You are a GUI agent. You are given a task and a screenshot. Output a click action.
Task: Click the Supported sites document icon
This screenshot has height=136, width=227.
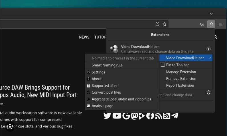88,85
